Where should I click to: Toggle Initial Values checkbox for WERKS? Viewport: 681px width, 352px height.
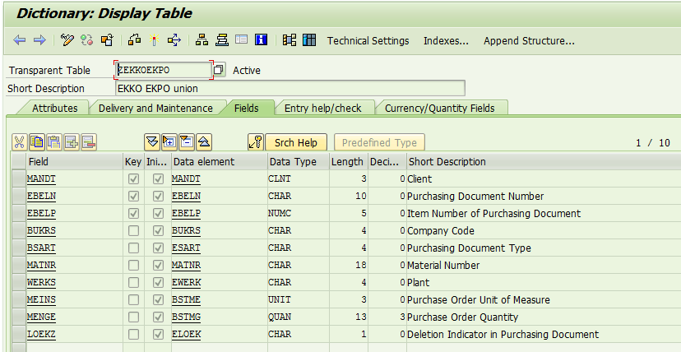click(x=159, y=283)
